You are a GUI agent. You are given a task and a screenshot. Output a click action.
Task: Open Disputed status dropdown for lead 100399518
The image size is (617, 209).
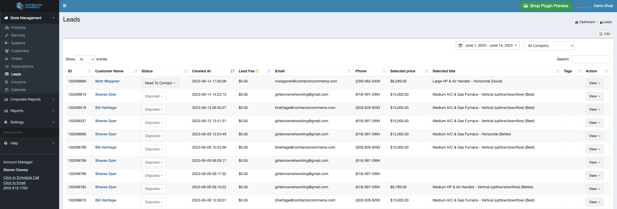[154, 109]
